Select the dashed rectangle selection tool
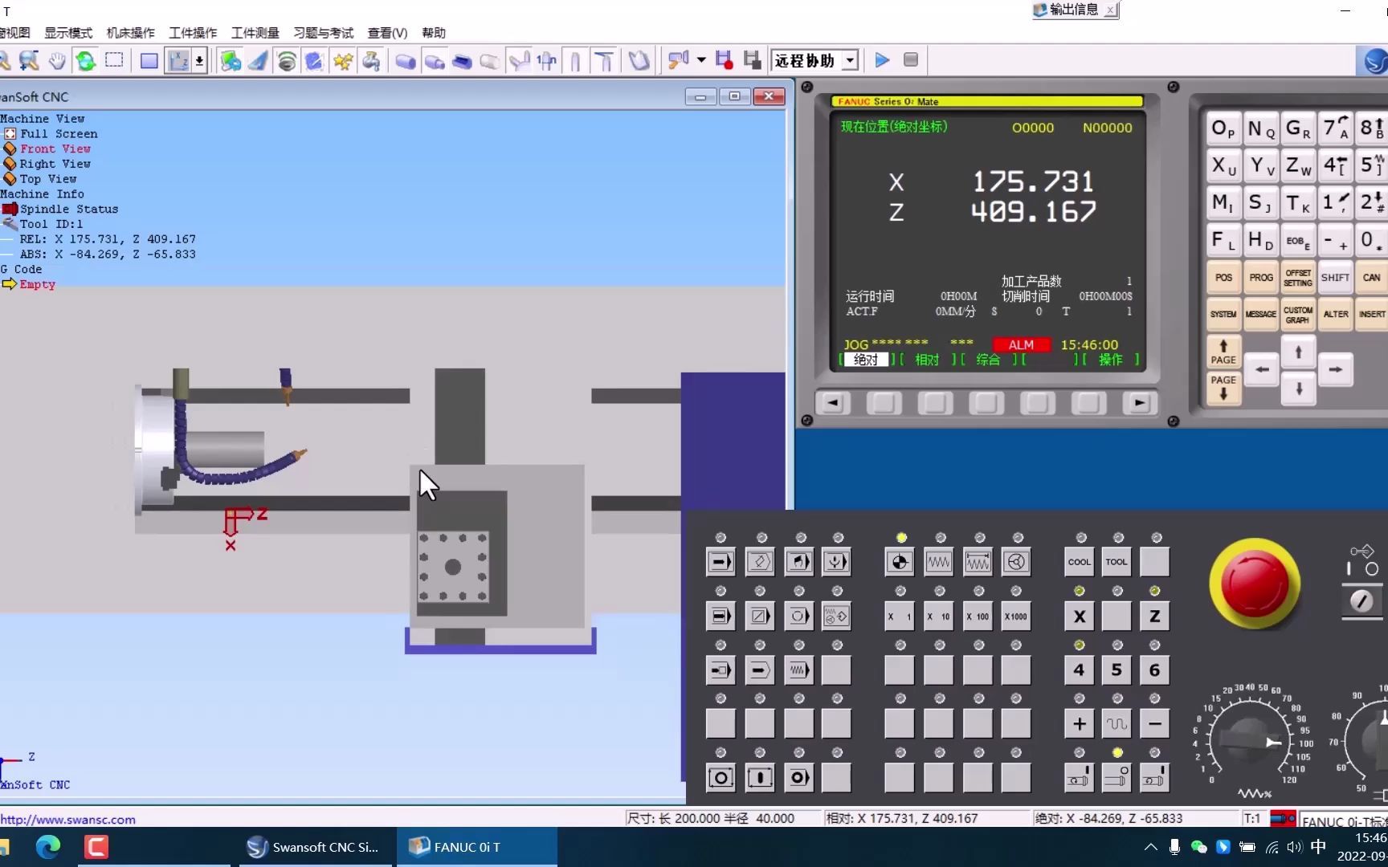 tap(114, 60)
